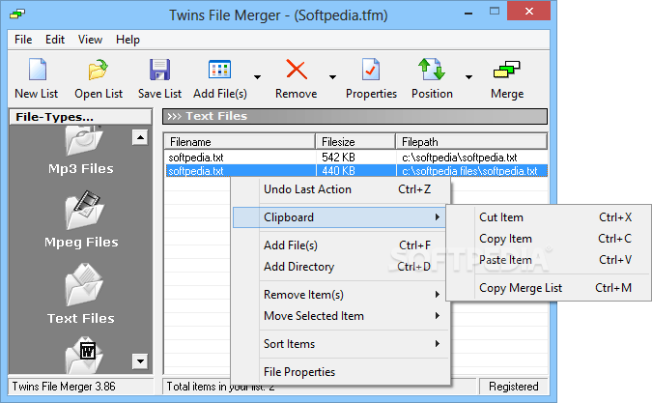
Task: Click the Filename column header
Action: 240,142
